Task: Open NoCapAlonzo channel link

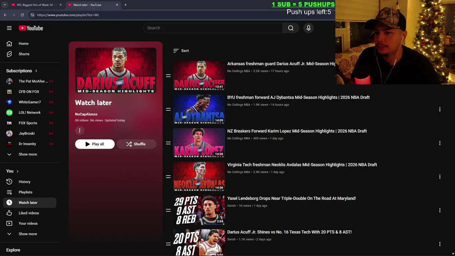Action: 86,114
